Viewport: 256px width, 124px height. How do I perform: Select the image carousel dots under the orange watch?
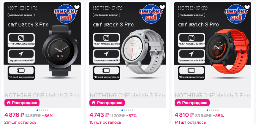(213, 110)
